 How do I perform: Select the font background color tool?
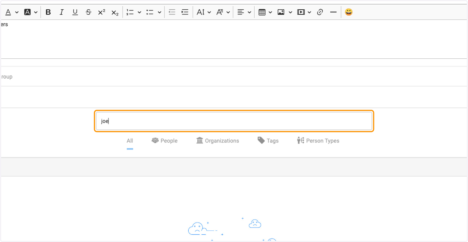click(x=27, y=12)
